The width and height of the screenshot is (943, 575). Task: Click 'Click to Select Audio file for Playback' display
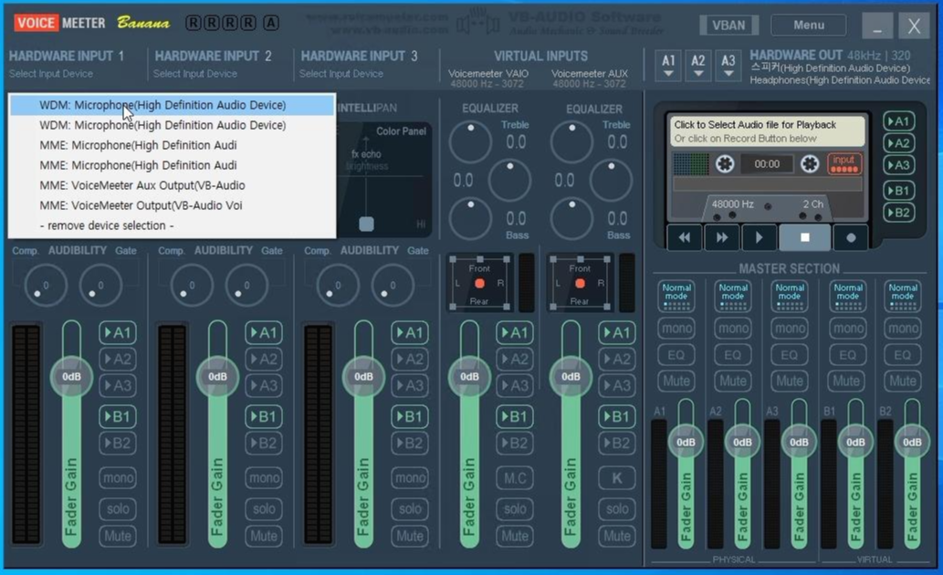[768, 131]
